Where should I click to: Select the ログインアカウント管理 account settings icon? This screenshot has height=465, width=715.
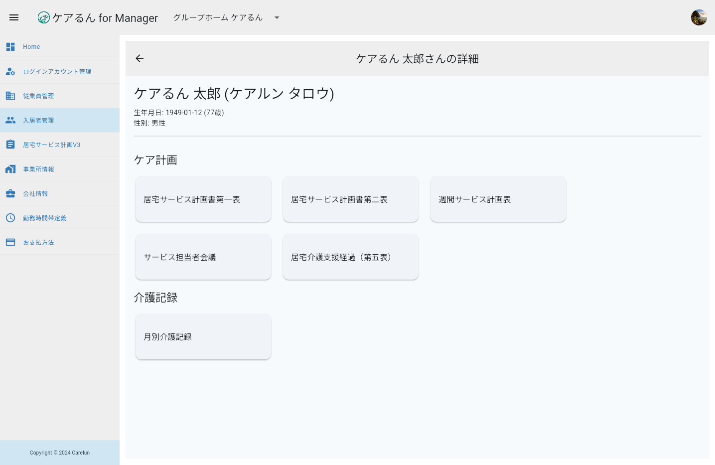(x=10, y=71)
